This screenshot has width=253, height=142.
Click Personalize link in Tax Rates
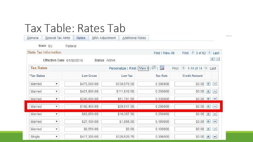118,68
